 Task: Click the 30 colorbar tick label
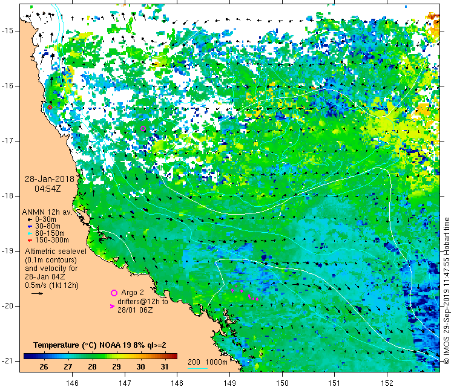140,367
